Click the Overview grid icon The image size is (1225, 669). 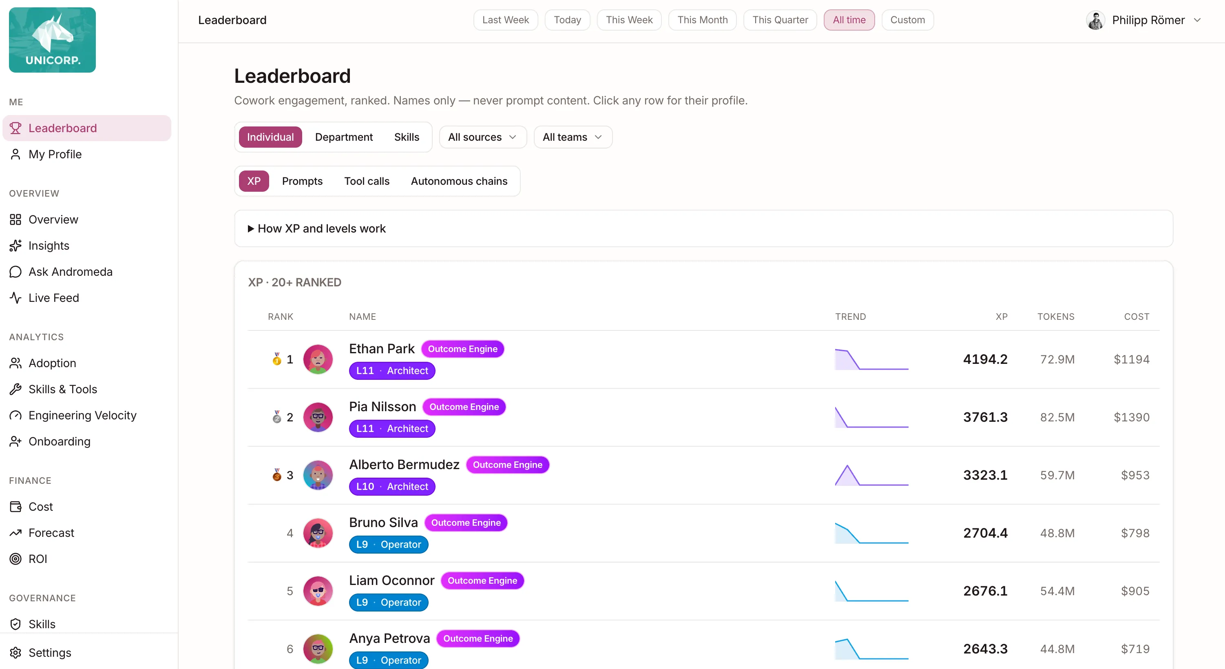click(15, 219)
